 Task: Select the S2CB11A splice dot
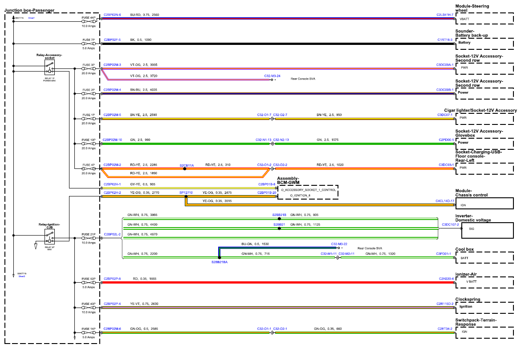pos(185,169)
